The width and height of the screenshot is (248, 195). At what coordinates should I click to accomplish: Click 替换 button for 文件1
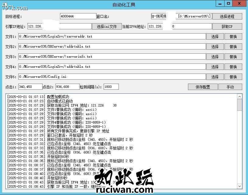click(x=233, y=37)
